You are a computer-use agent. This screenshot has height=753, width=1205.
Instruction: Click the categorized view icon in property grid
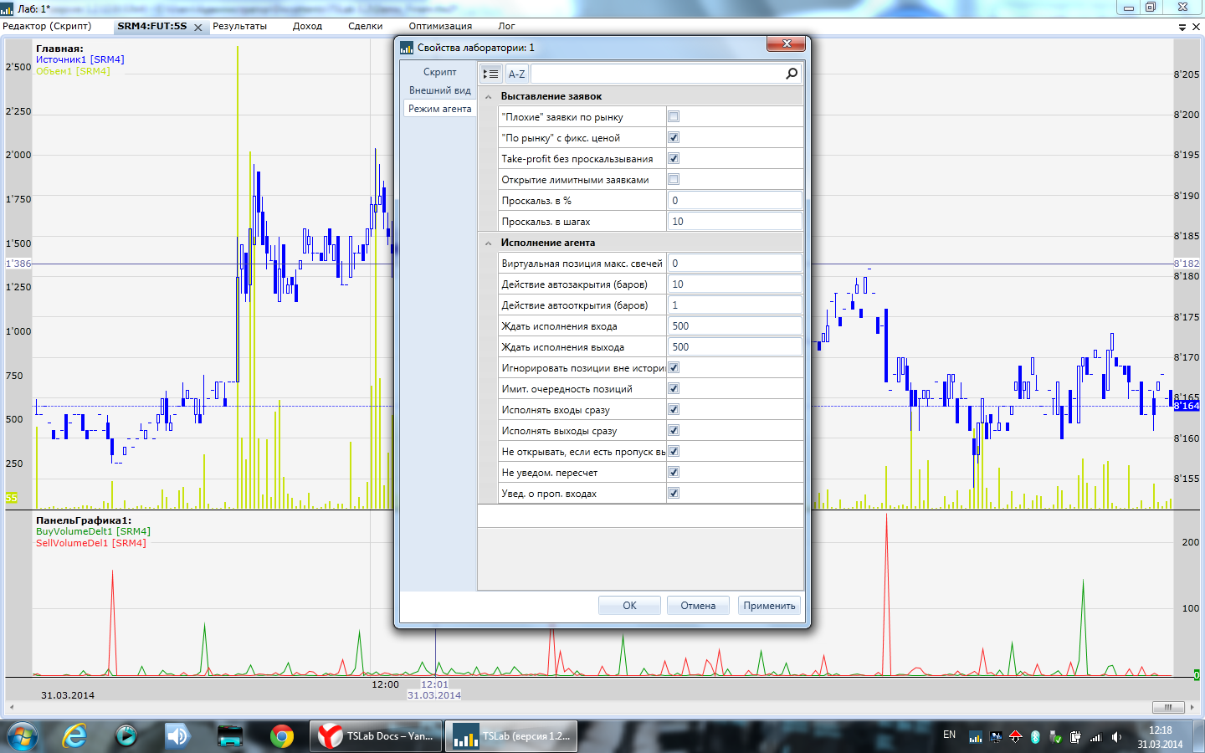tap(491, 74)
